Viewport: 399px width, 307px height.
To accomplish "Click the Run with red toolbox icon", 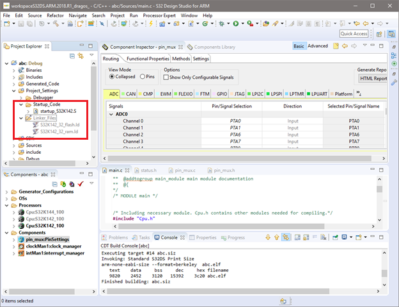I will point(250,24).
